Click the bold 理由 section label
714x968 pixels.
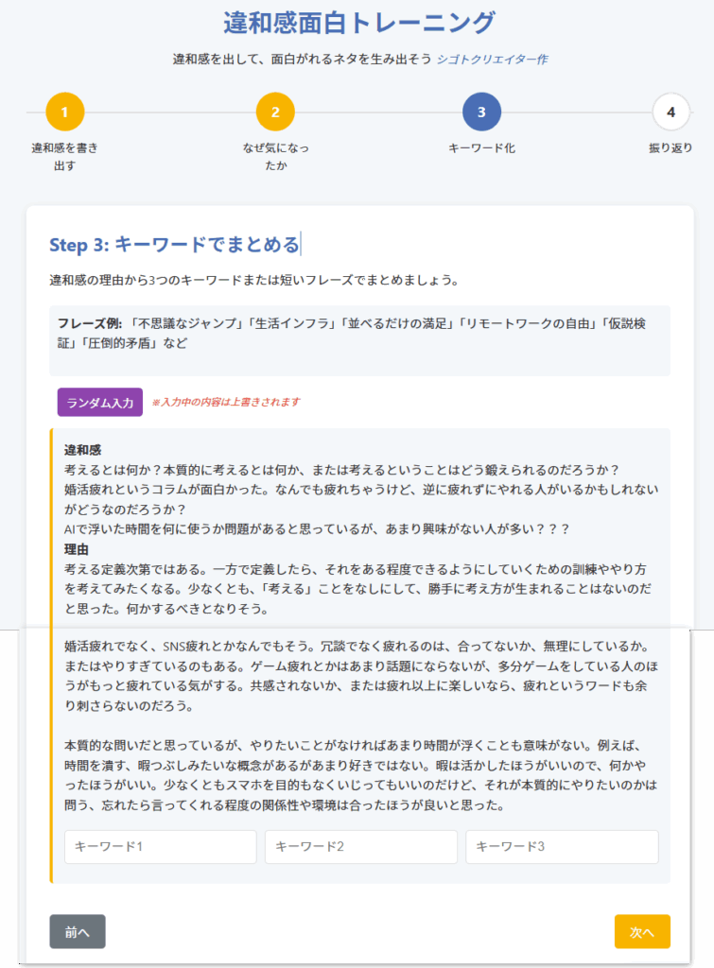point(77,548)
